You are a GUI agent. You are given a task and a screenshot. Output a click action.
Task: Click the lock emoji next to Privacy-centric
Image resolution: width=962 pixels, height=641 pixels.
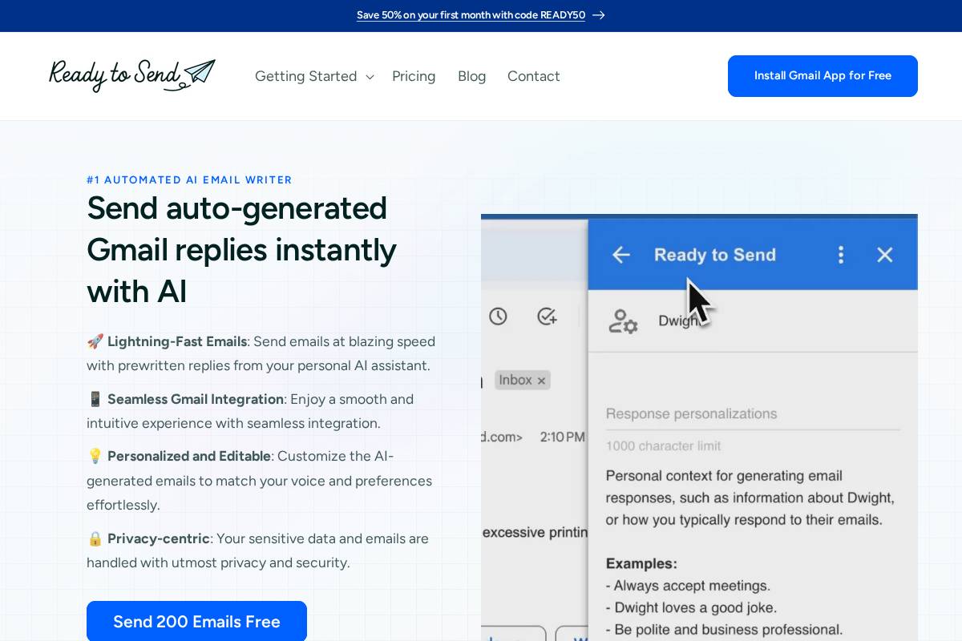pos(95,538)
